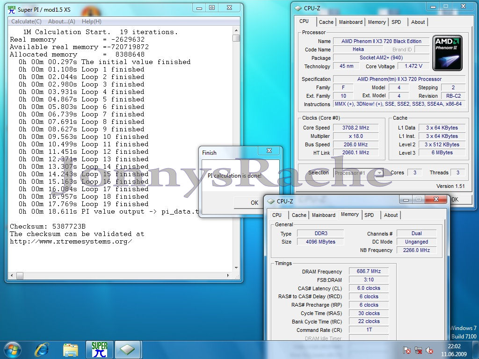
Task: Click the Revision value 'RB-C2'
Action: click(453, 96)
